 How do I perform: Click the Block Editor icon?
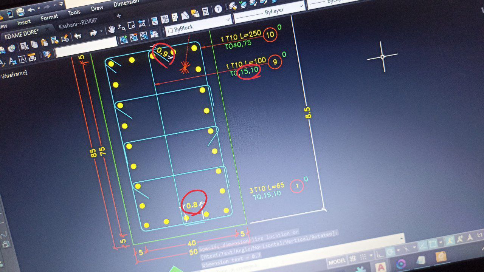pos(65,39)
